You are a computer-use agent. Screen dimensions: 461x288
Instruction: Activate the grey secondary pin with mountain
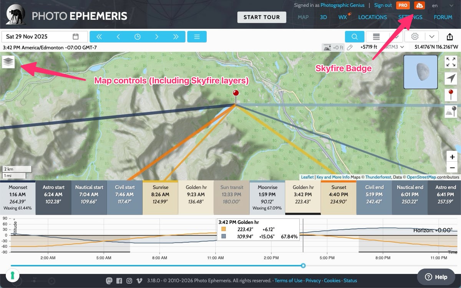click(451, 111)
